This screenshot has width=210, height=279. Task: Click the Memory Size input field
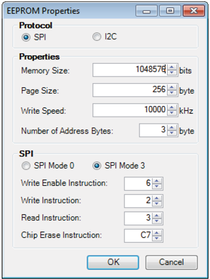[x=130, y=70]
